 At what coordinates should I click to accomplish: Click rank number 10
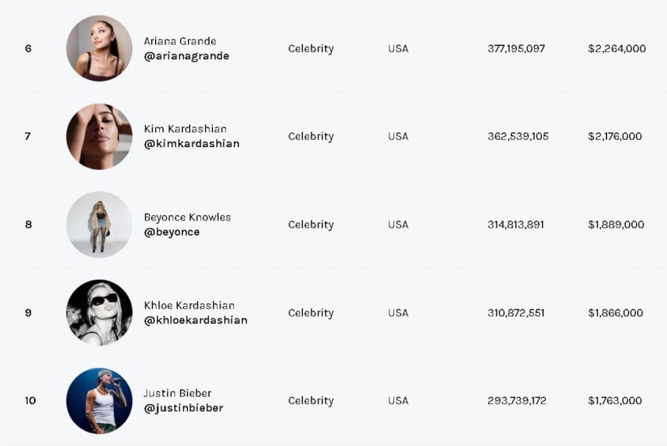[x=30, y=400]
